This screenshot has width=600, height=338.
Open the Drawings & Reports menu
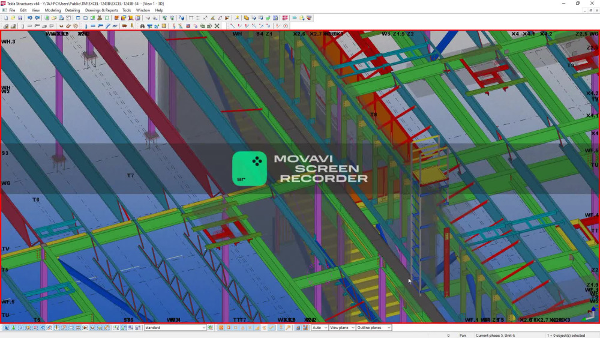pyautogui.click(x=101, y=10)
